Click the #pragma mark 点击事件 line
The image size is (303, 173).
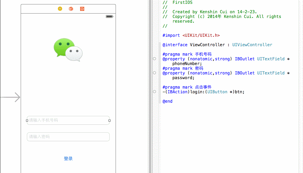187,87
